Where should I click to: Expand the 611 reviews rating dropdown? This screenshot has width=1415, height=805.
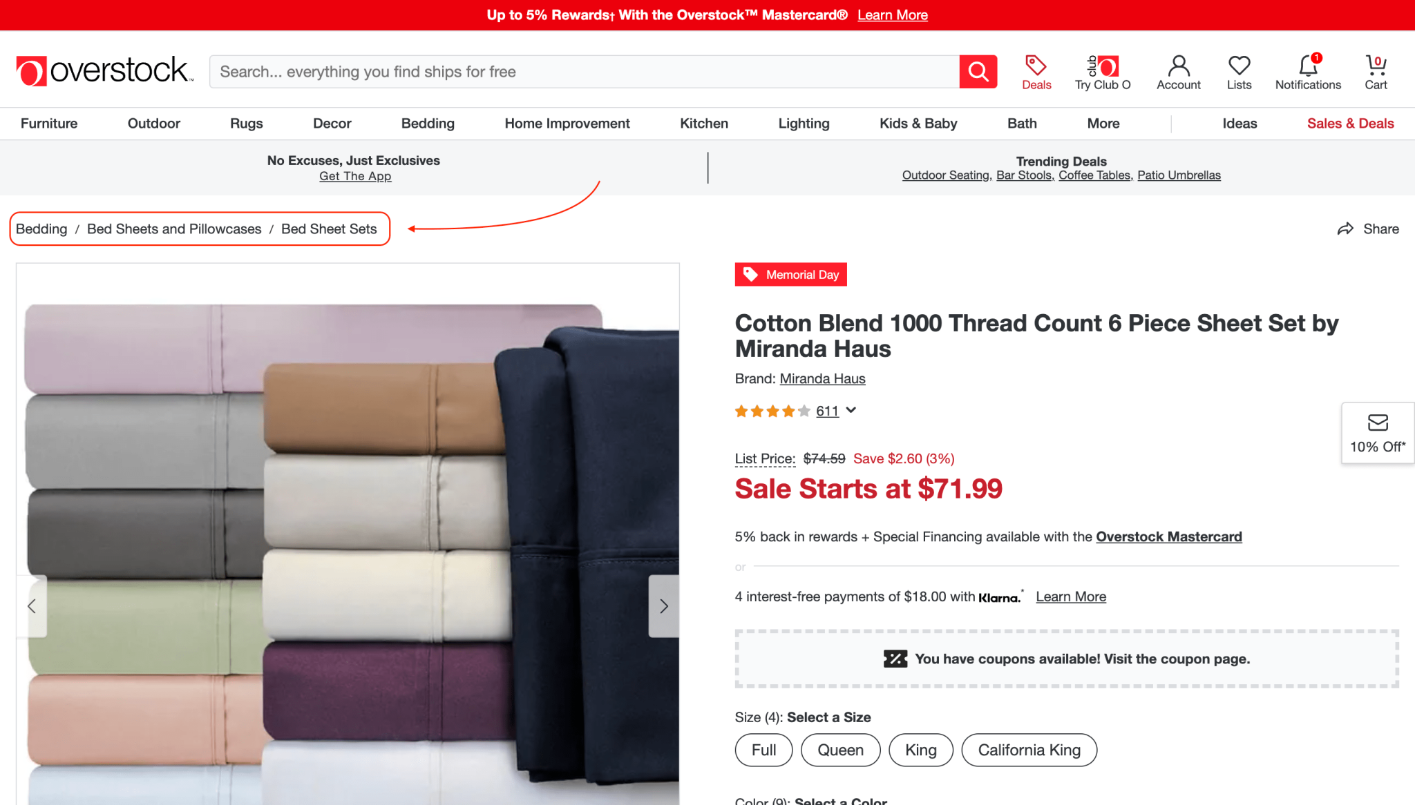851,411
